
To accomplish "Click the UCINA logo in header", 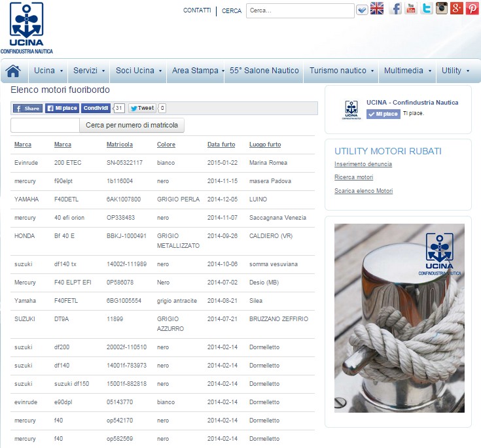I will click(x=26, y=28).
